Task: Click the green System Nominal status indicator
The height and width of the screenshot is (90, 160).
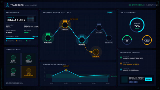Action: 130,5
